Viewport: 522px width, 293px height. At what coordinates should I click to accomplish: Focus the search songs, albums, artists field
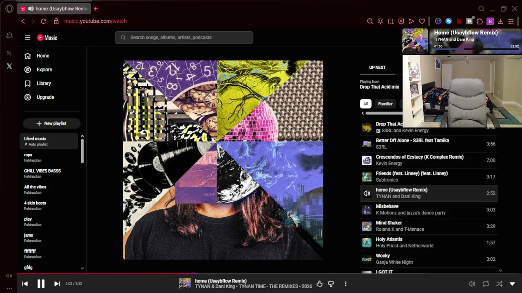pyautogui.click(x=184, y=37)
